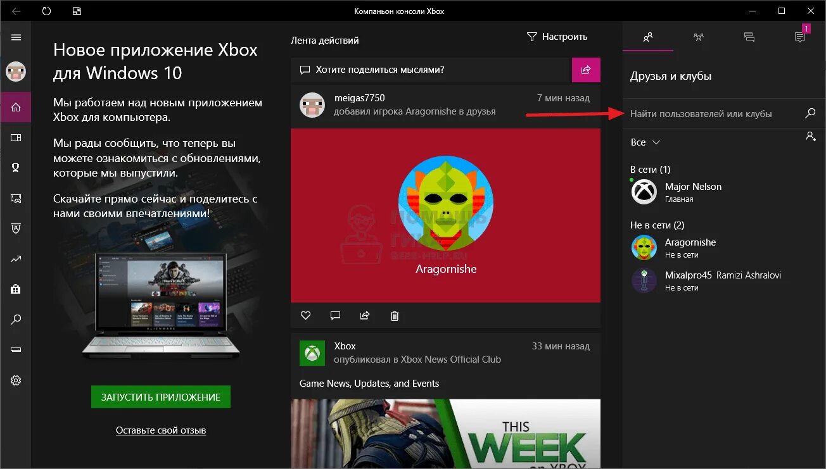Toggle the hamburger menu to expand sidebar
This screenshot has height=469, width=826.
(16, 36)
